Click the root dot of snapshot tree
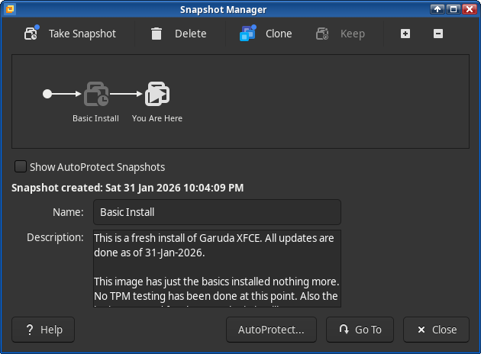Viewport: 481px width, 354px height. [47, 94]
